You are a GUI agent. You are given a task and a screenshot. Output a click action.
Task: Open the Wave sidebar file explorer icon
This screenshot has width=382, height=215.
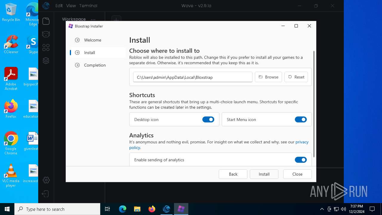46,21
